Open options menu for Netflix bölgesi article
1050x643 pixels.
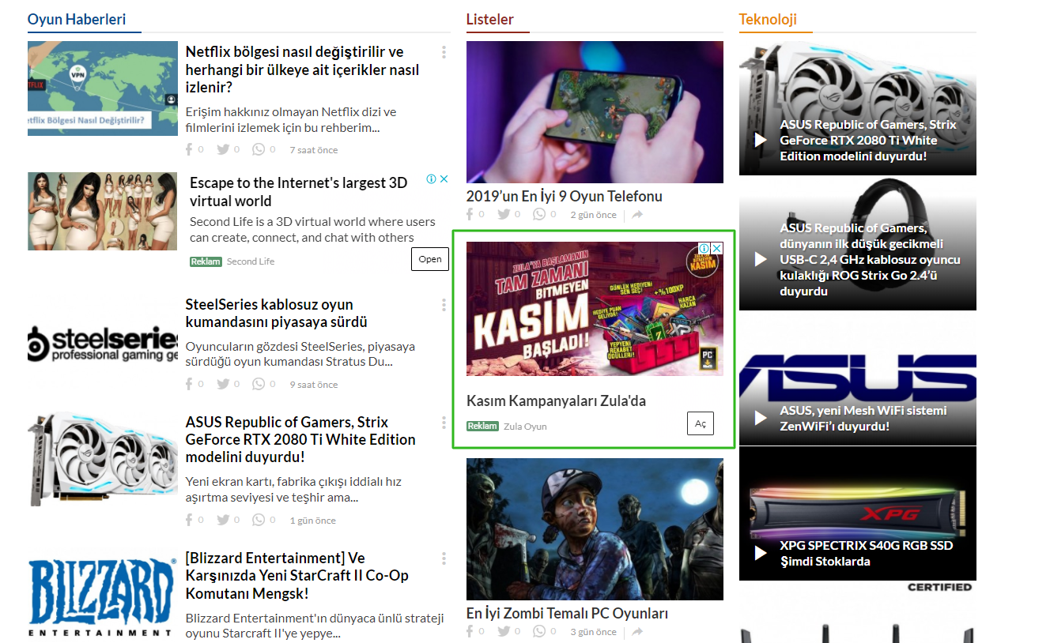click(x=444, y=52)
